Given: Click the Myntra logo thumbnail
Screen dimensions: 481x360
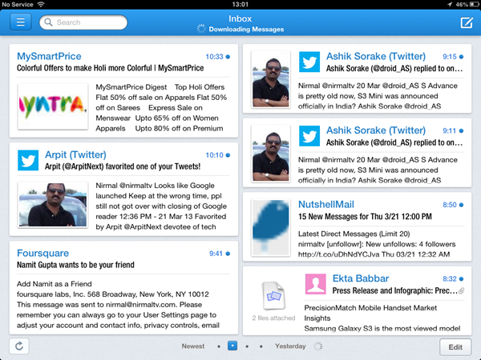Looking at the screenshot, I should click(53, 106).
